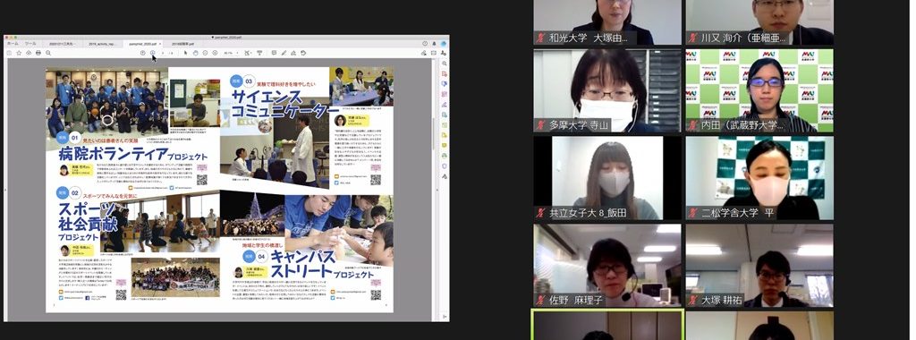
Task: Go to previous page with up-arrow button
Action: click(143, 53)
